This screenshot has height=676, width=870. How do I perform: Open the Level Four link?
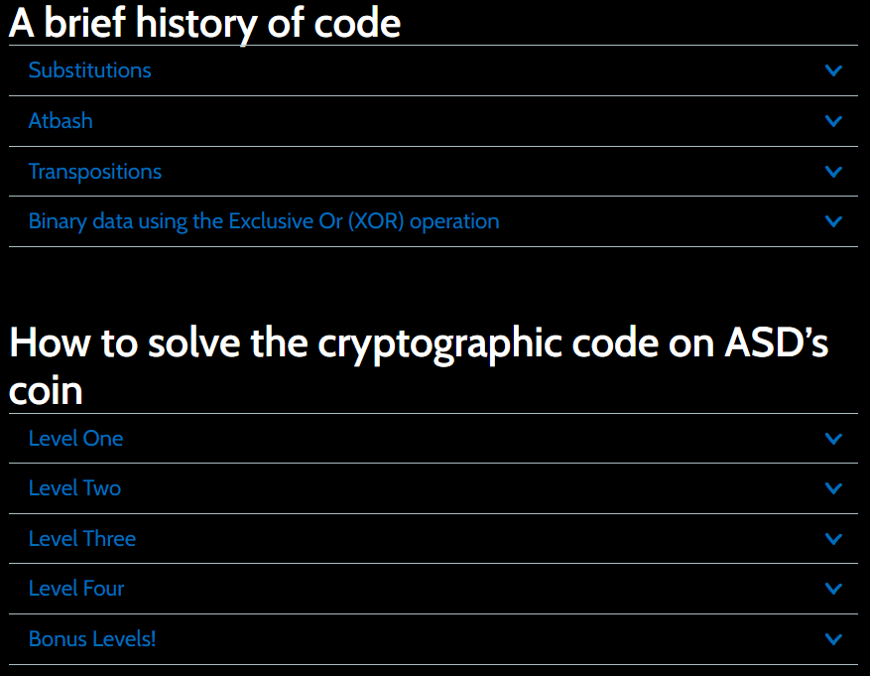click(x=76, y=589)
